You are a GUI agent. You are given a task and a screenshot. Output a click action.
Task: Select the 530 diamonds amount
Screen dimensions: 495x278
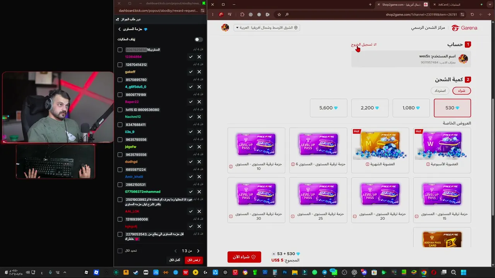tap(452, 108)
